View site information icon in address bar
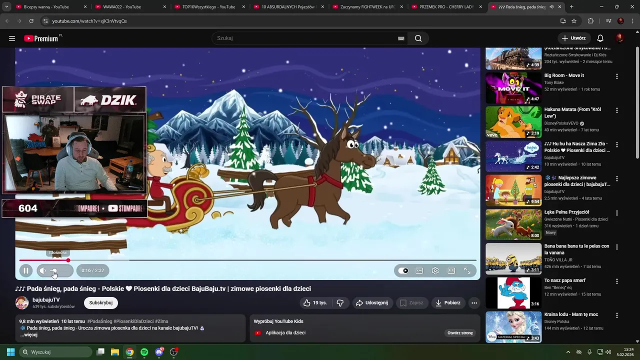This screenshot has height=360, width=640. coord(45,21)
